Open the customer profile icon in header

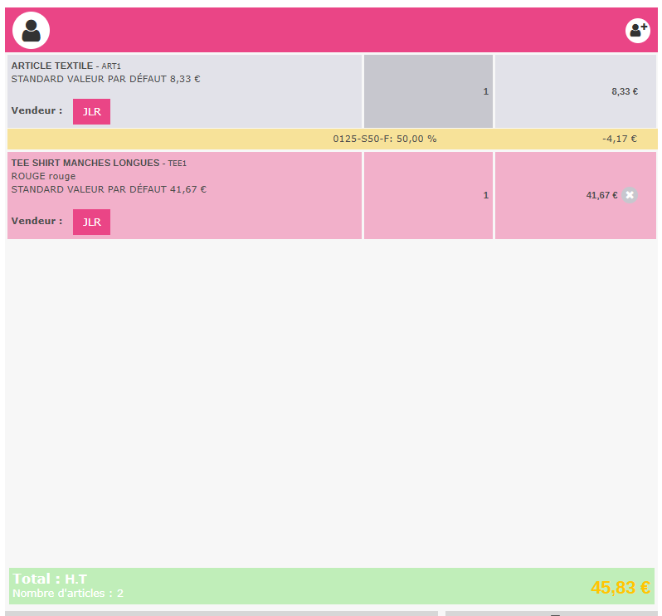coord(31,31)
